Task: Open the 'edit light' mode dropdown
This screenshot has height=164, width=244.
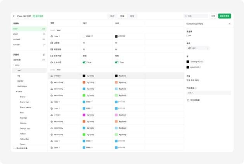Action: click(198, 48)
